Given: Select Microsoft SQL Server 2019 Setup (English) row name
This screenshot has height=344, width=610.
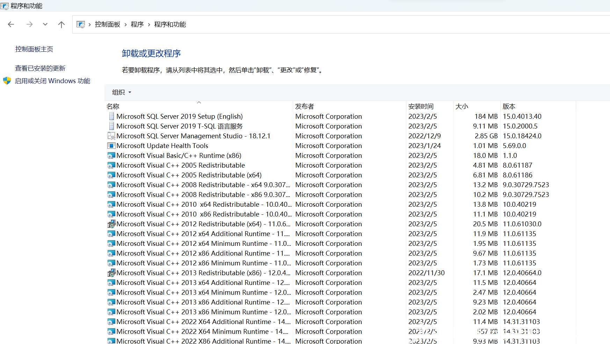Looking at the screenshot, I should click(180, 116).
